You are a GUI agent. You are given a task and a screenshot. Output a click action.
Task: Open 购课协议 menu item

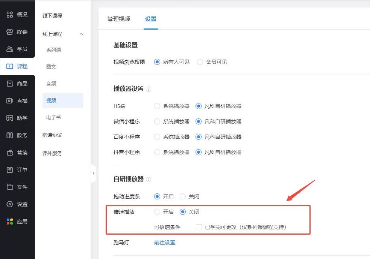[x=52, y=135]
